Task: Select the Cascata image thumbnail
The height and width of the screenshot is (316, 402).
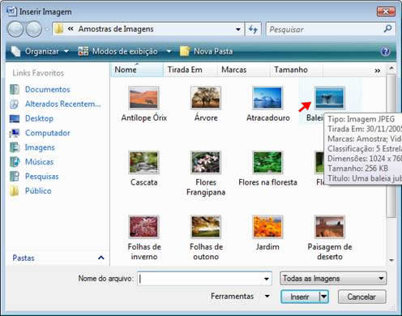Action: [143, 162]
